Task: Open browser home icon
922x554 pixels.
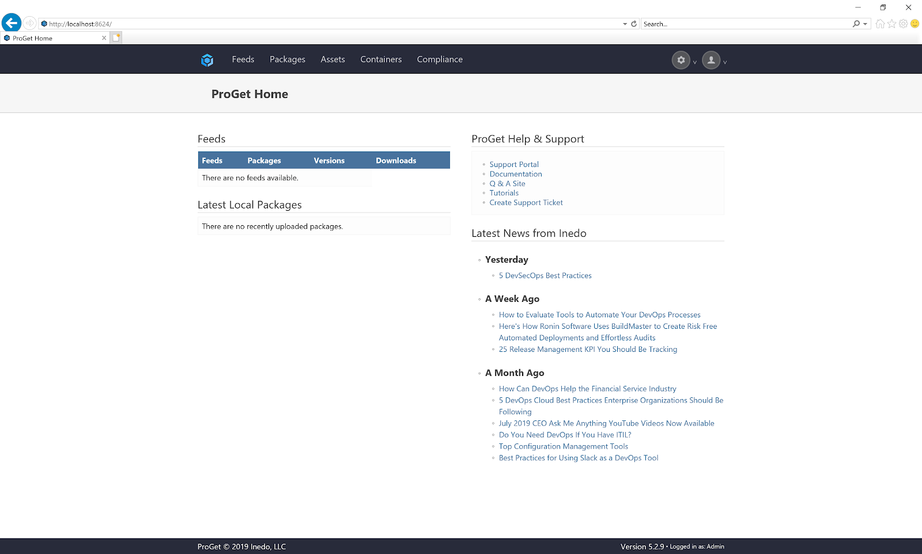Action: [880, 24]
